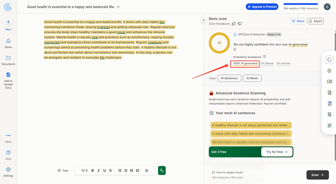The image size is (336, 184).
Task: Click the thumbs up feedback icon
Action: [234, 24]
